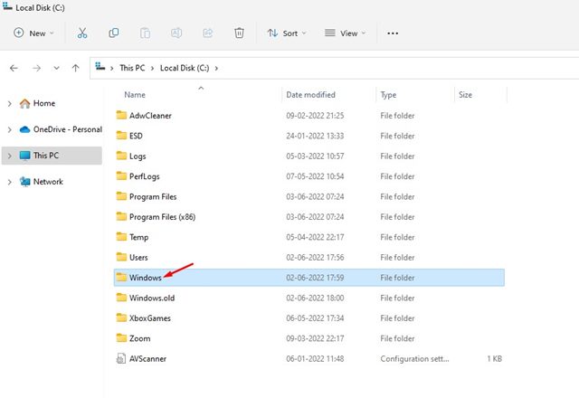The image size is (579, 398).
Task: Expand the OneDrive - Personal tree node
Action: [9, 129]
